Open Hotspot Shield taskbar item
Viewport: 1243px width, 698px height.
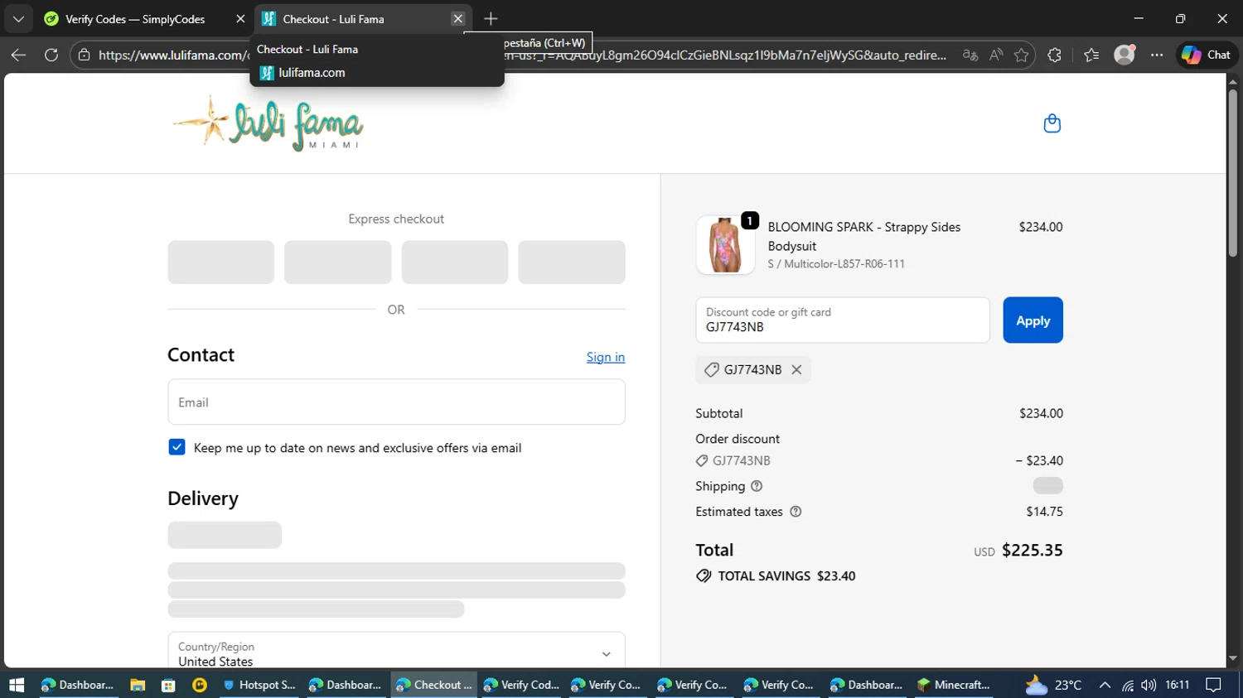coord(259,685)
